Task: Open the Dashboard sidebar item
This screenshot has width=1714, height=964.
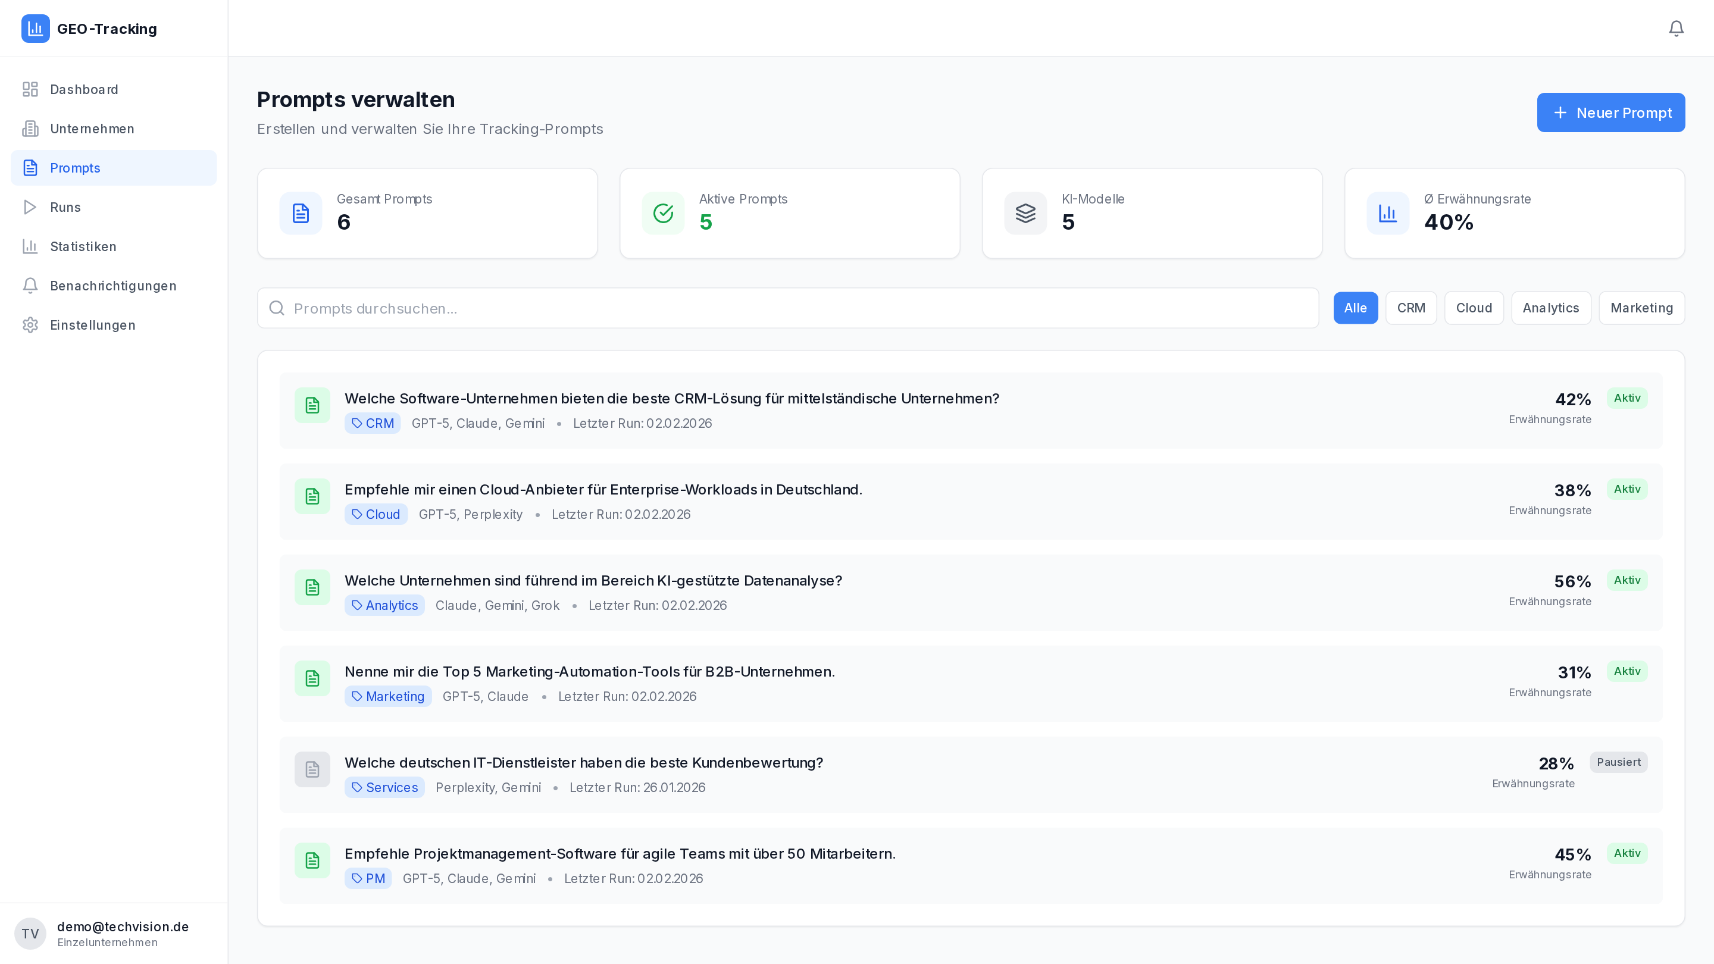Action: tap(84, 90)
